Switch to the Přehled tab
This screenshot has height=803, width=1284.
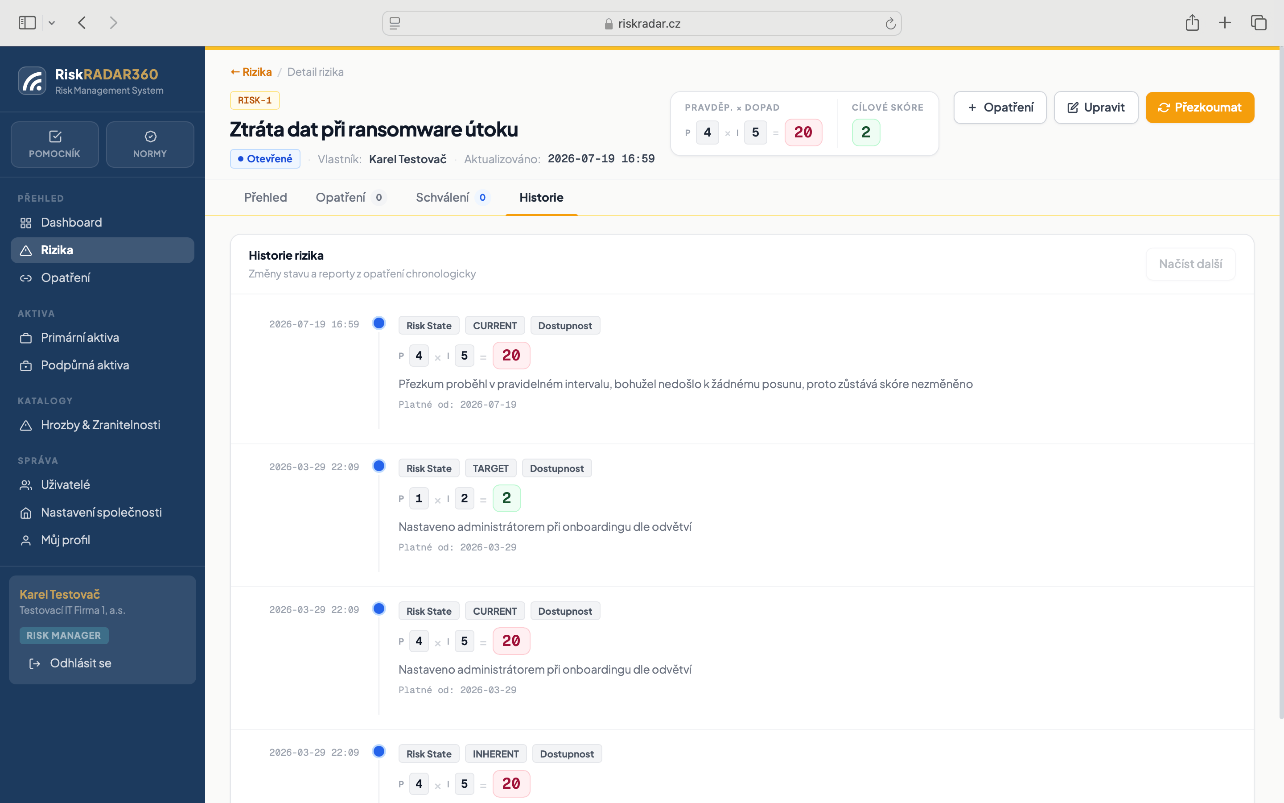tap(266, 198)
